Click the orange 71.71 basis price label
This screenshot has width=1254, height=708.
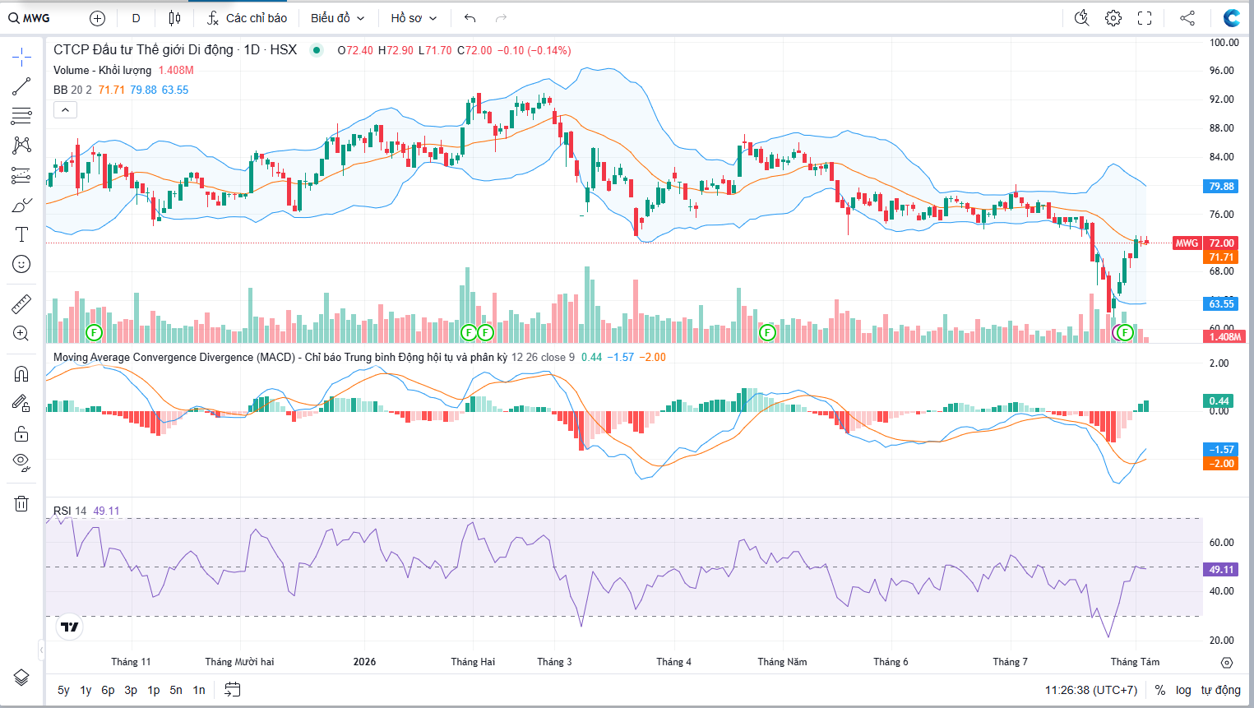click(1221, 257)
